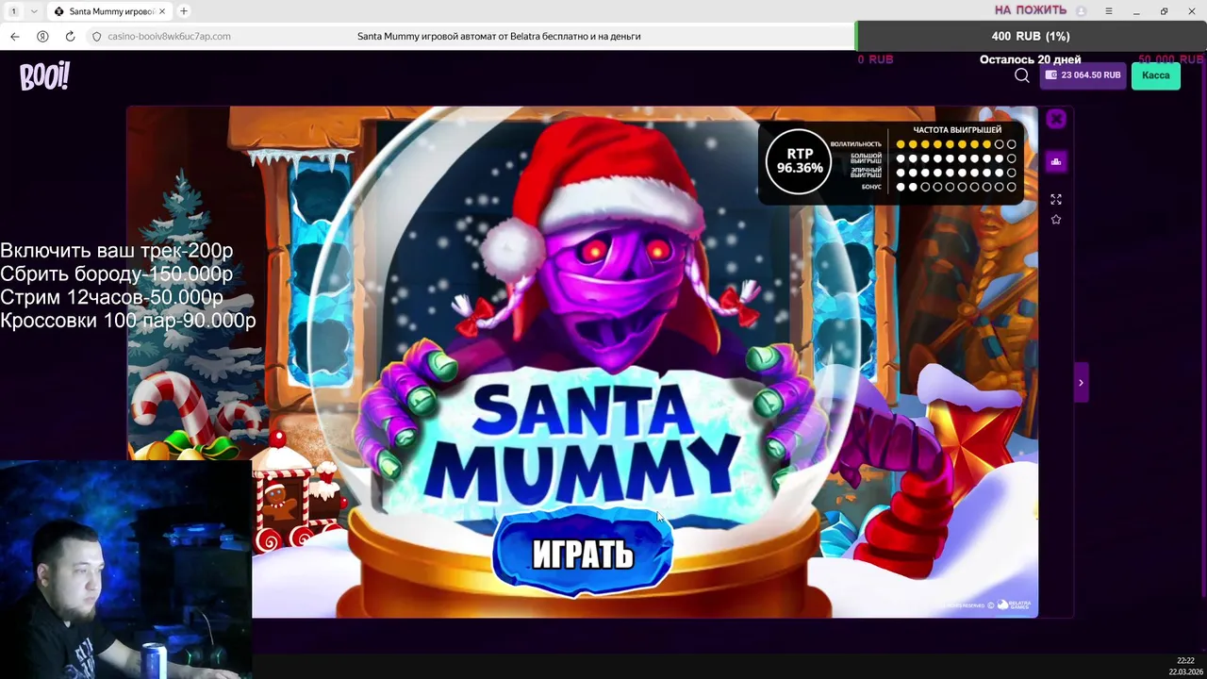Viewport: 1207px width, 679px height.
Task: Open the leaderboard podium icon
Action: (x=1056, y=161)
